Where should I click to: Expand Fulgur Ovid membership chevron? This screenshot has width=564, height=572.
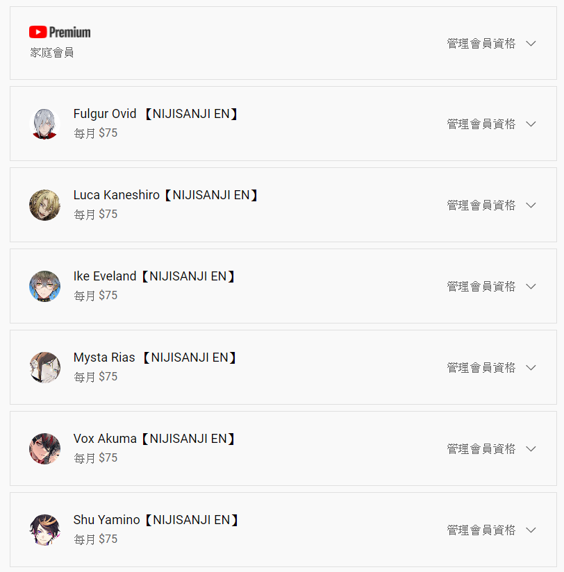pyautogui.click(x=531, y=124)
